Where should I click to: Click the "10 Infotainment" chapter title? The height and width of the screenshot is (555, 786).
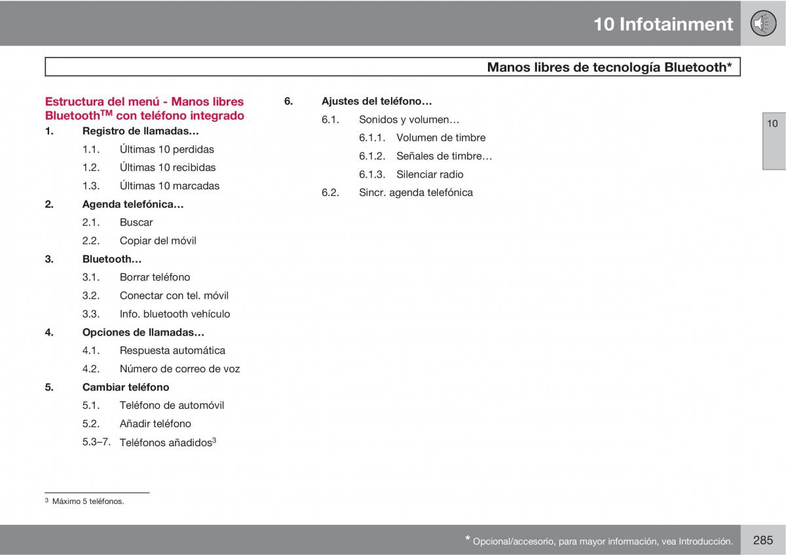click(664, 24)
